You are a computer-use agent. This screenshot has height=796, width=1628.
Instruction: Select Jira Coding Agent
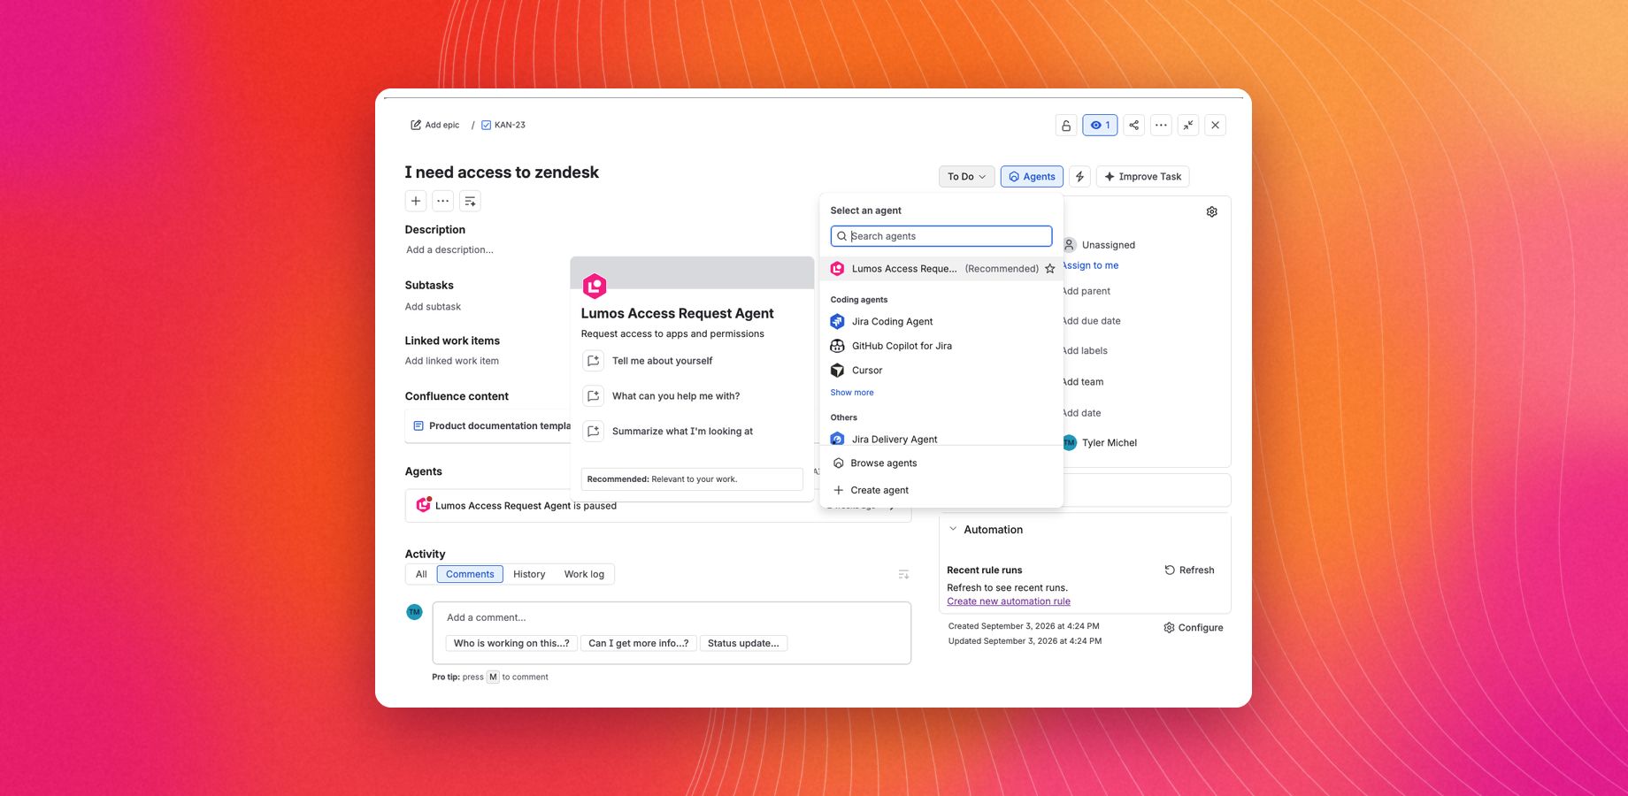941,322
